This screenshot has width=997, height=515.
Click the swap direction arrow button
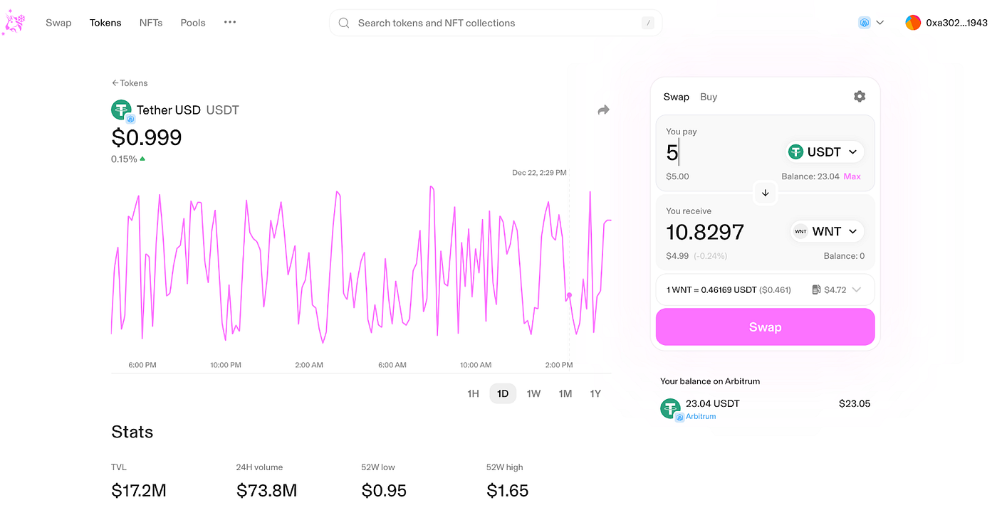(766, 193)
